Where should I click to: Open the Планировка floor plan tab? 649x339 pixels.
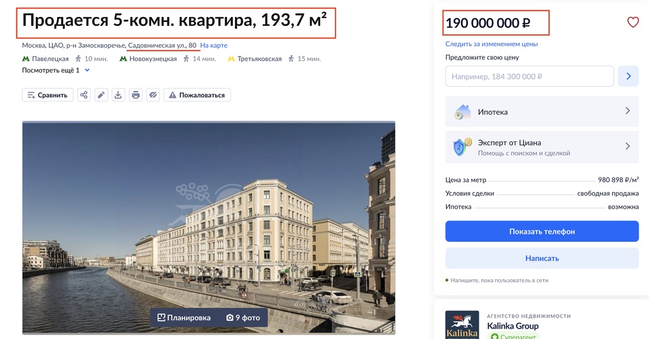(x=184, y=318)
